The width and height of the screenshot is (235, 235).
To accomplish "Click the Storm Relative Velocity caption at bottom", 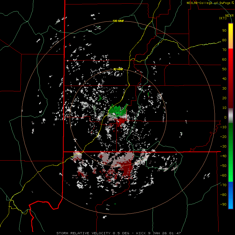I will 119,233.
